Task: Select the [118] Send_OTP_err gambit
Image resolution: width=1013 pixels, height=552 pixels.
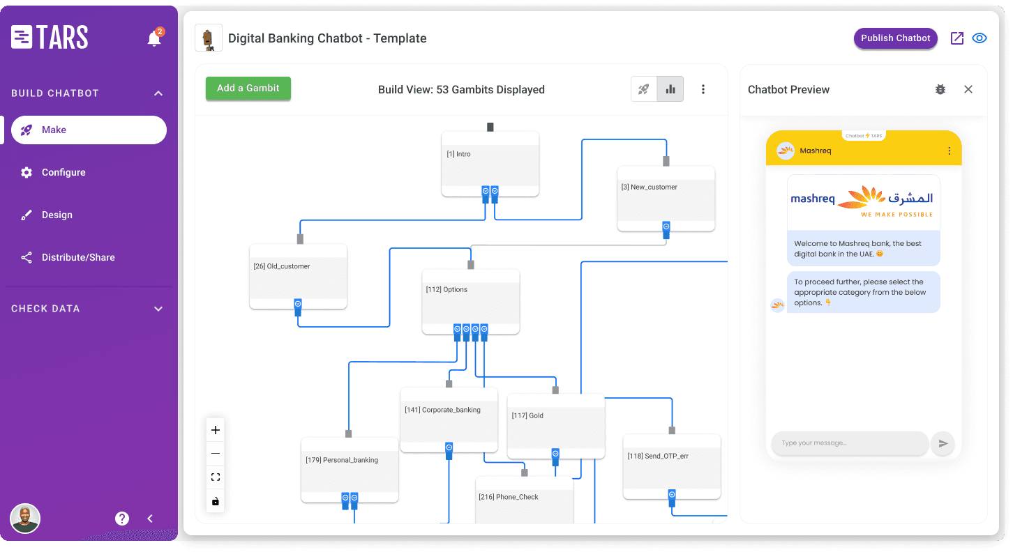Action: click(672, 467)
